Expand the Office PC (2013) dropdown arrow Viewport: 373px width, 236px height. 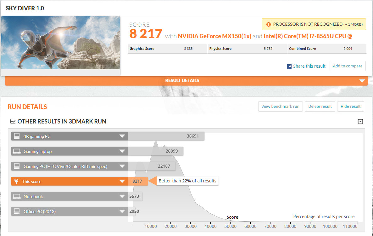[122, 211]
